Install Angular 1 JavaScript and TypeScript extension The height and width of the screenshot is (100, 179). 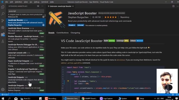click(x=42, y=74)
